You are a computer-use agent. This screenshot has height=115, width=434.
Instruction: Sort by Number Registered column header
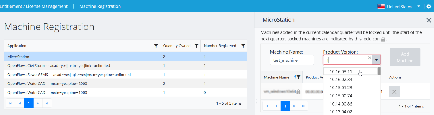pyautogui.click(x=220, y=46)
